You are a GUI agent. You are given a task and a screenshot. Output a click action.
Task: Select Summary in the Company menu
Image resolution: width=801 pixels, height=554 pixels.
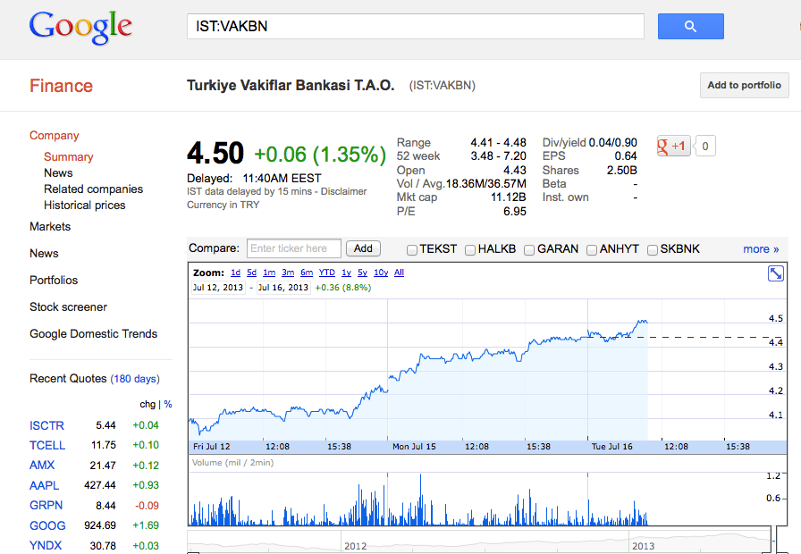click(x=69, y=156)
